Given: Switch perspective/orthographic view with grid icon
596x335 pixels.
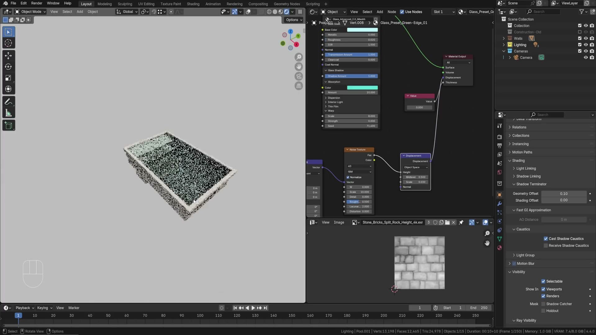Looking at the screenshot, I should 299,86.
